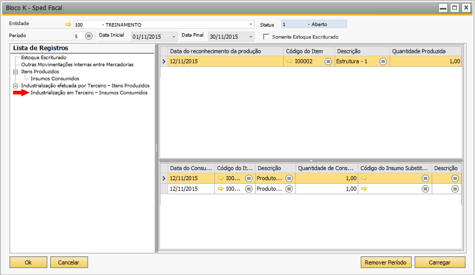Select Outras Movimentações internas entre Mercadorias
The width and height of the screenshot is (475, 275).
click(77, 64)
